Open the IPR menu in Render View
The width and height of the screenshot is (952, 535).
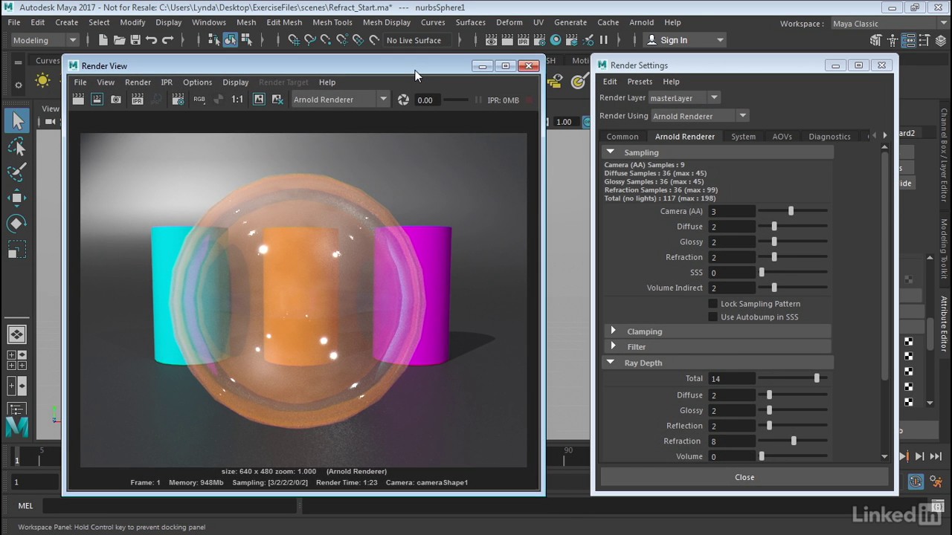tap(167, 82)
